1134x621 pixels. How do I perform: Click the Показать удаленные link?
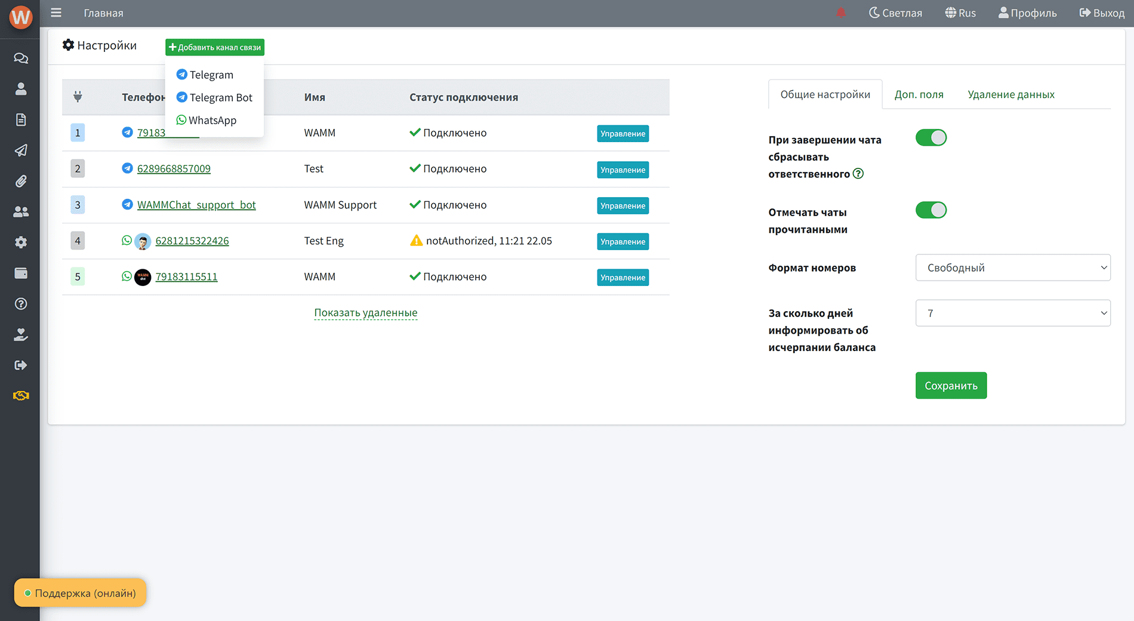pyautogui.click(x=366, y=313)
